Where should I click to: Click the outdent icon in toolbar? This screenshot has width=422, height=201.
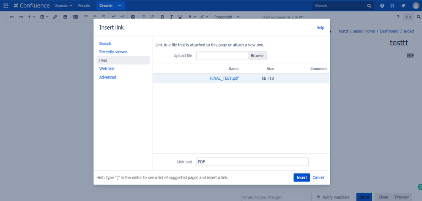coord(114,17)
